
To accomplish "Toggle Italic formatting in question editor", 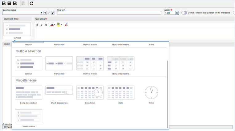I will click(42, 25).
